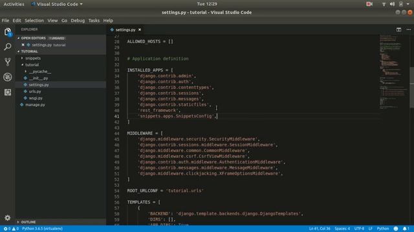Click the 'rest_framework' line
Viewport: 414px width, 232px height.
159,110
